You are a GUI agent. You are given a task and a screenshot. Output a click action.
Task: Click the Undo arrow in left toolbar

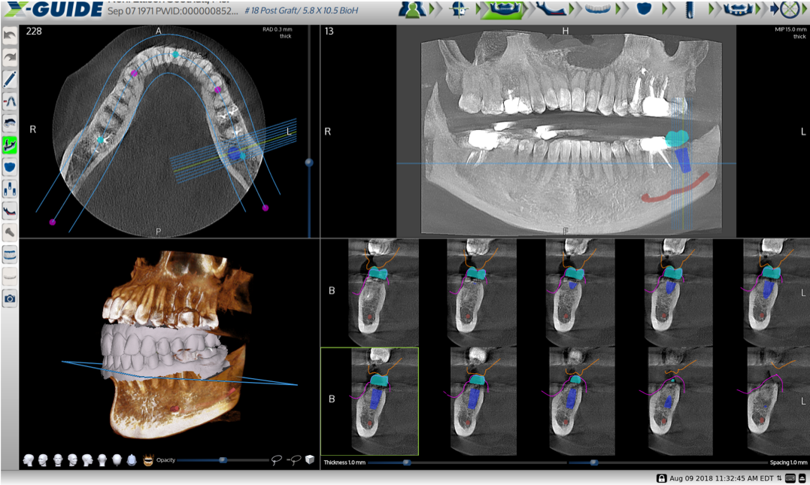coord(10,36)
